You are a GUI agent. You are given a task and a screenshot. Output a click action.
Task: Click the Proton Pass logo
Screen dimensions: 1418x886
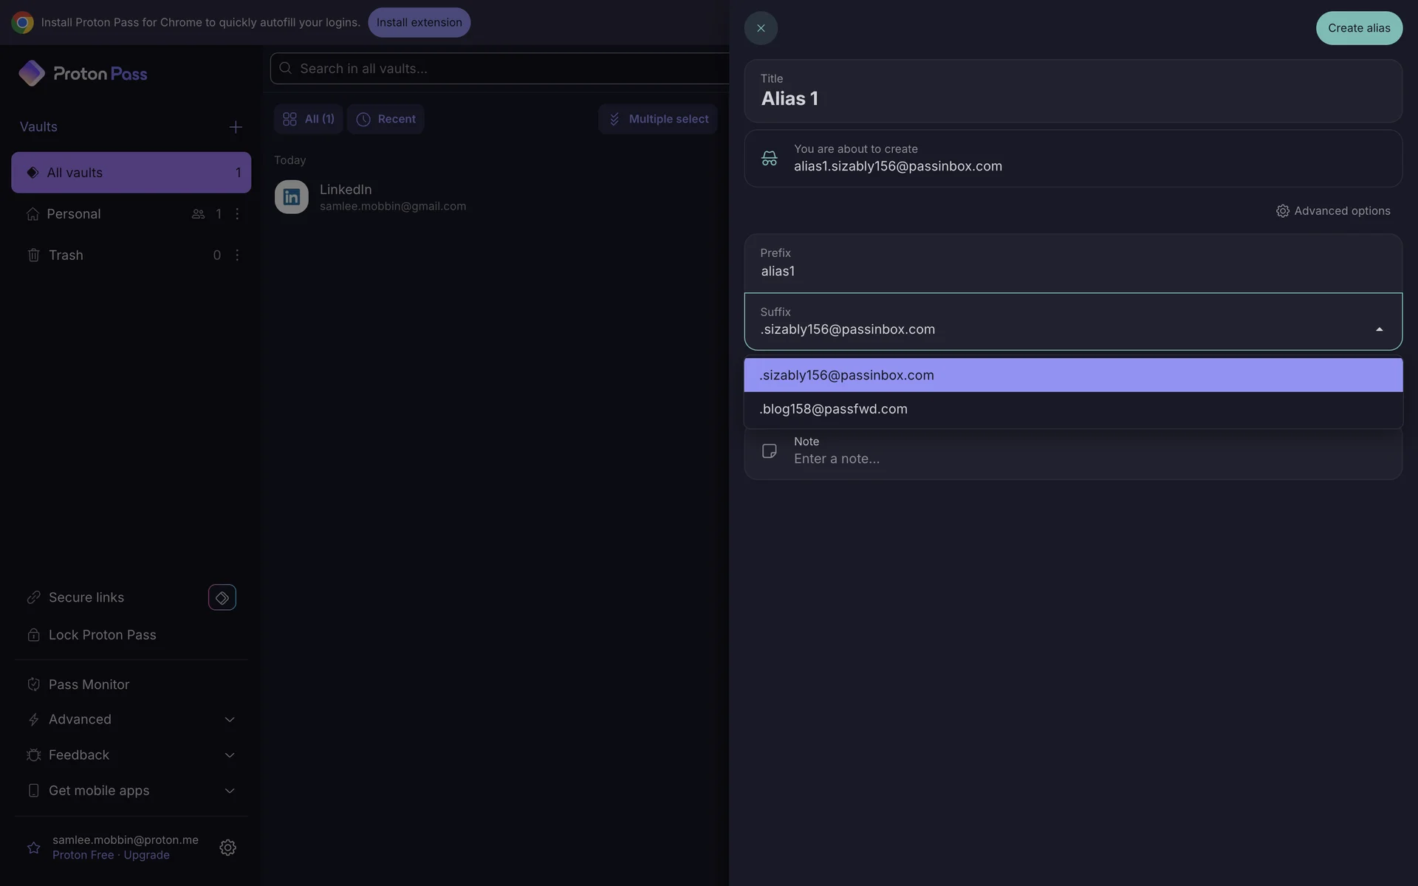click(x=83, y=73)
